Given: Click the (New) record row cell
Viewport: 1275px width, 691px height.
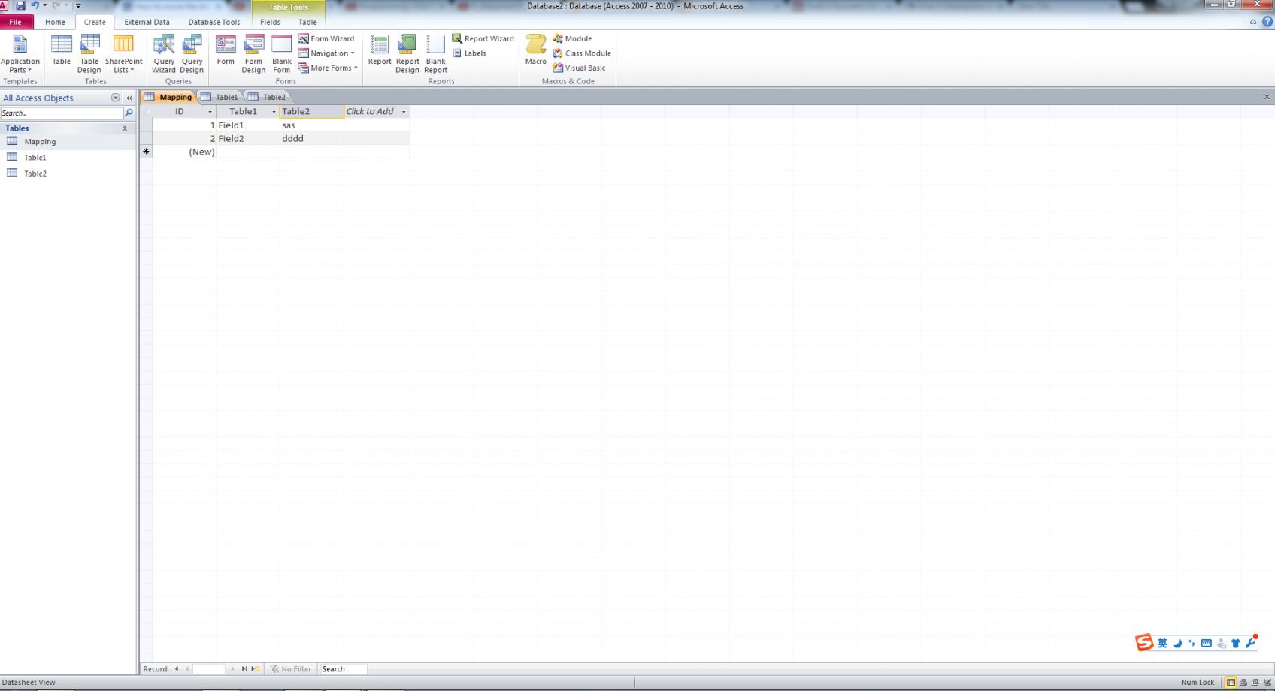Looking at the screenshot, I should point(184,152).
